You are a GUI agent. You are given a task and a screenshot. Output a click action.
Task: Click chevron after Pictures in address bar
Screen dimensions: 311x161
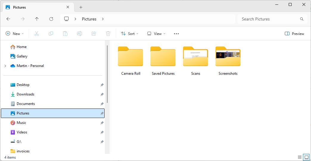click(103, 19)
